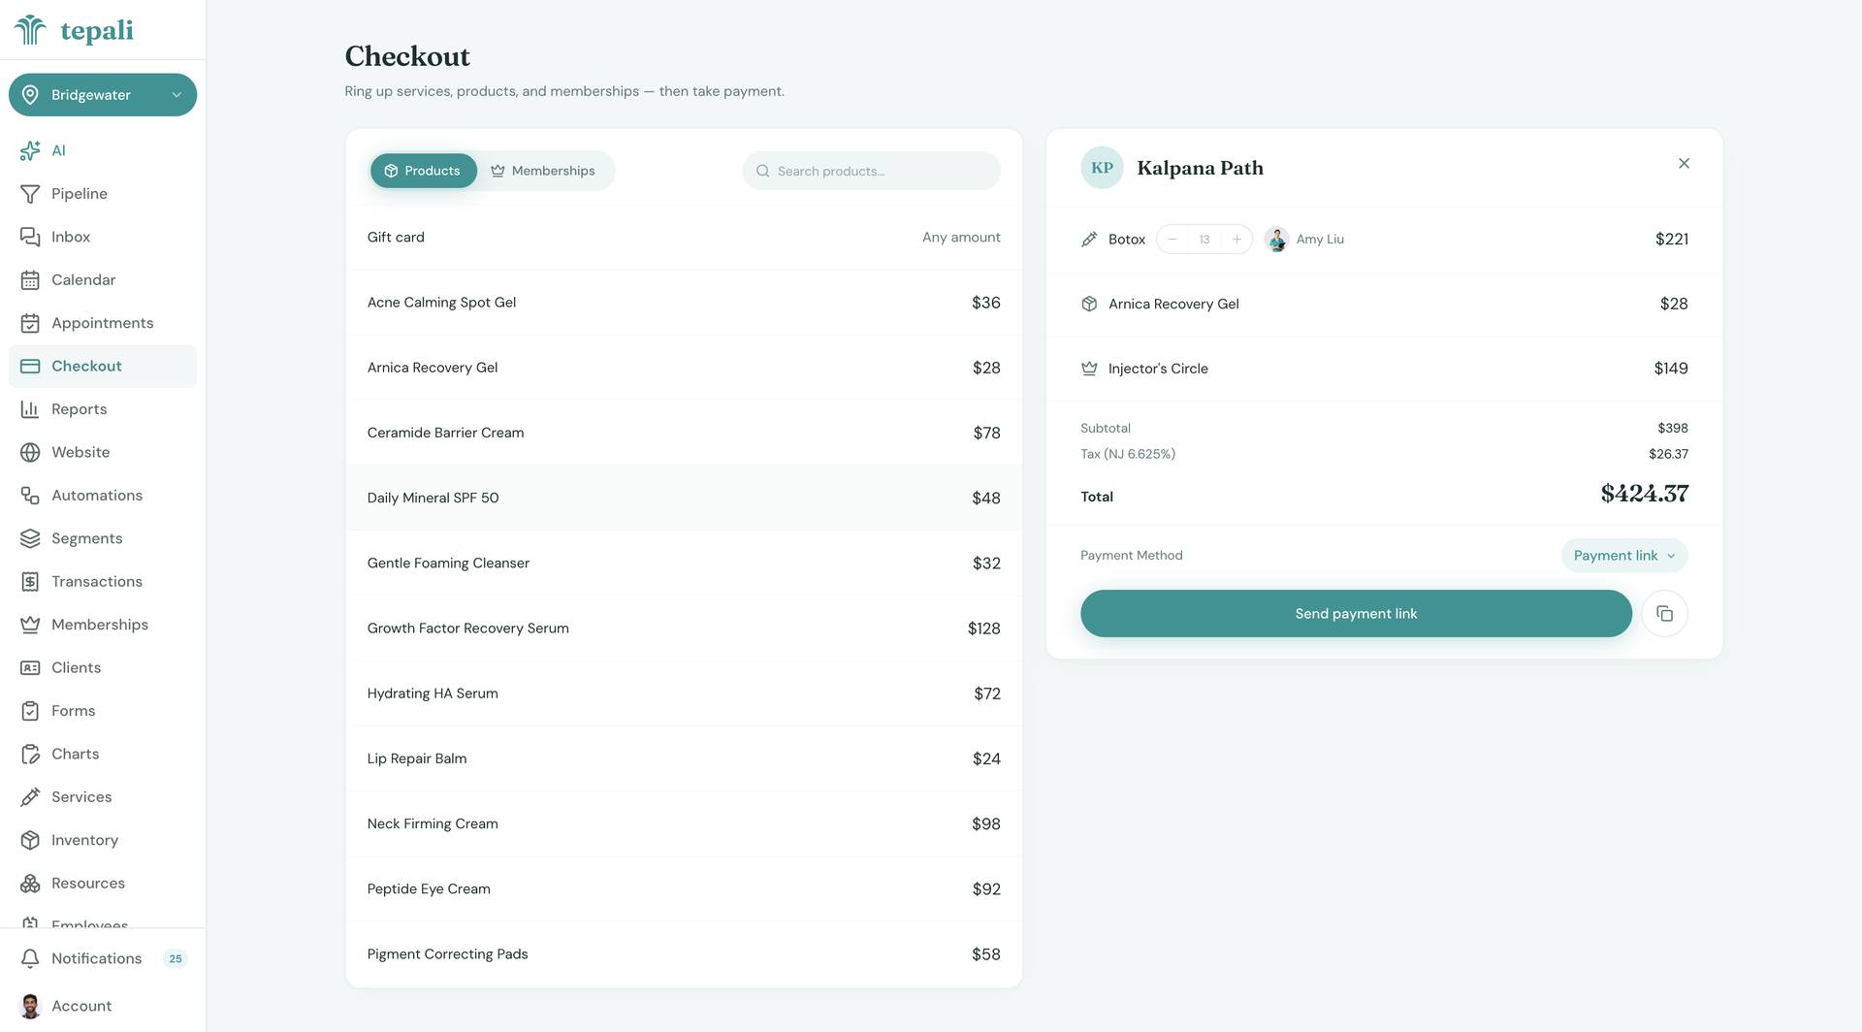The image size is (1862, 1032).
Task: Open Segments layers icon
Action: tap(30, 538)
